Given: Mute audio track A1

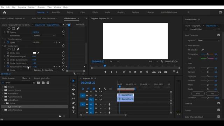Looking at the screenshot, I should [x=100, y=105].
